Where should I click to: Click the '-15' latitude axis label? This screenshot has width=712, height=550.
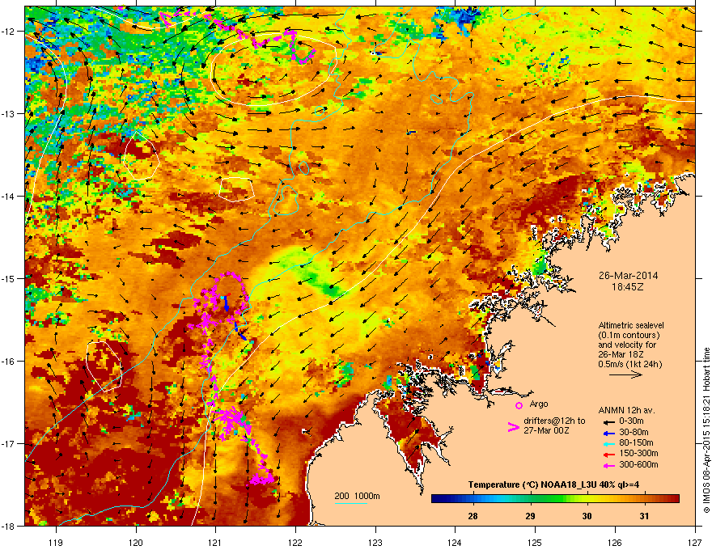click(8, 278)
